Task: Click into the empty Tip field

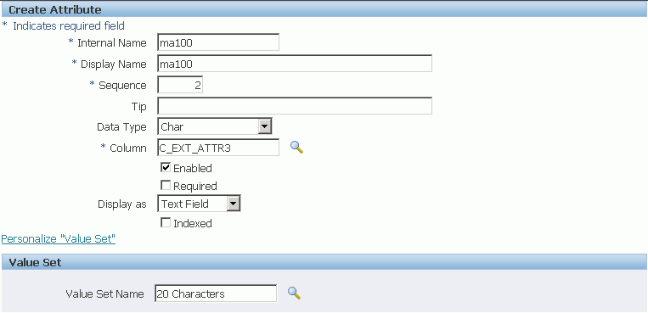Action: point(295,106)
